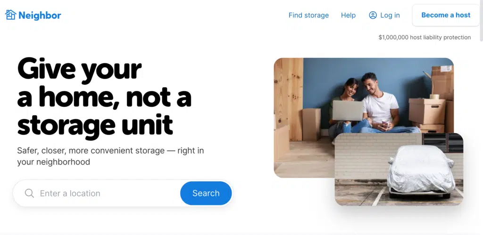The width and height of the screenshot is (483, 235).
Task: Click the Neighbor brand name text
Action: point(40,16)
